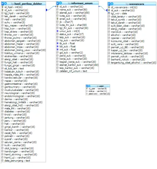Select the 'kardiovaskular : varchar(15)' column
157x169 pixels.
click(x=21, y=78)
